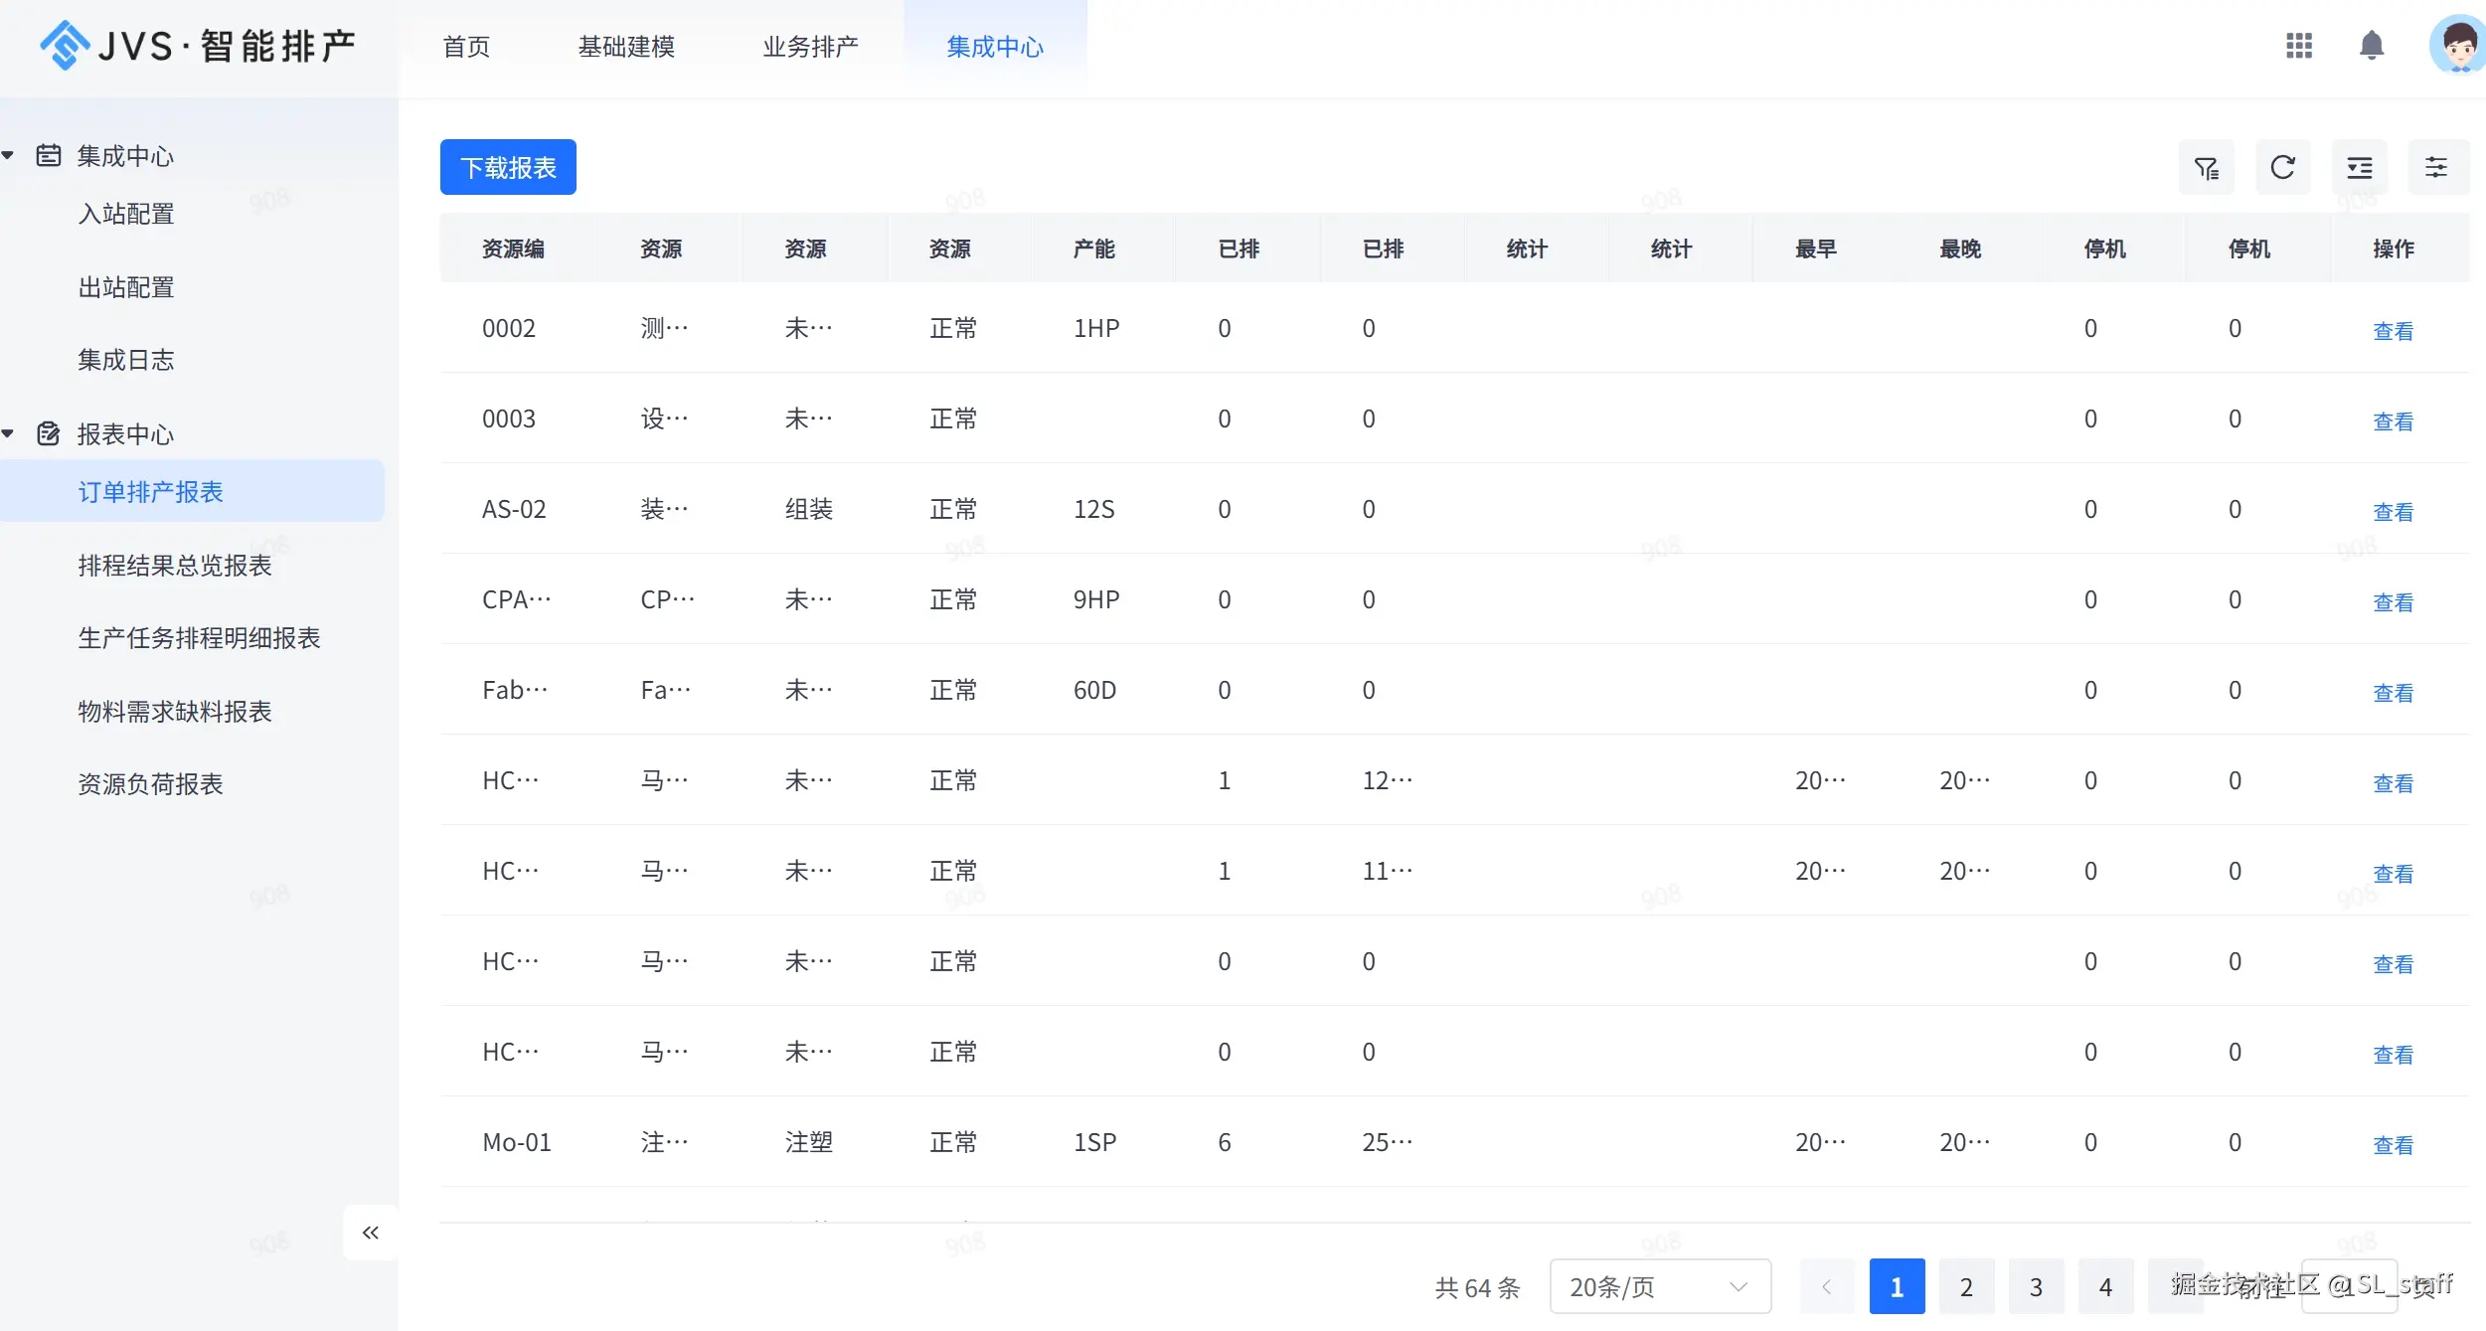Click cell 9HP in CPA row
2486x1331 pixels.
1096,599
